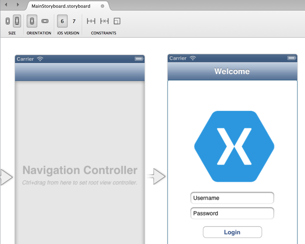The height and width of the screenshot is (244, 305).
Task: Click the SIZE toolbar label
Action: (x=12, y=33)
